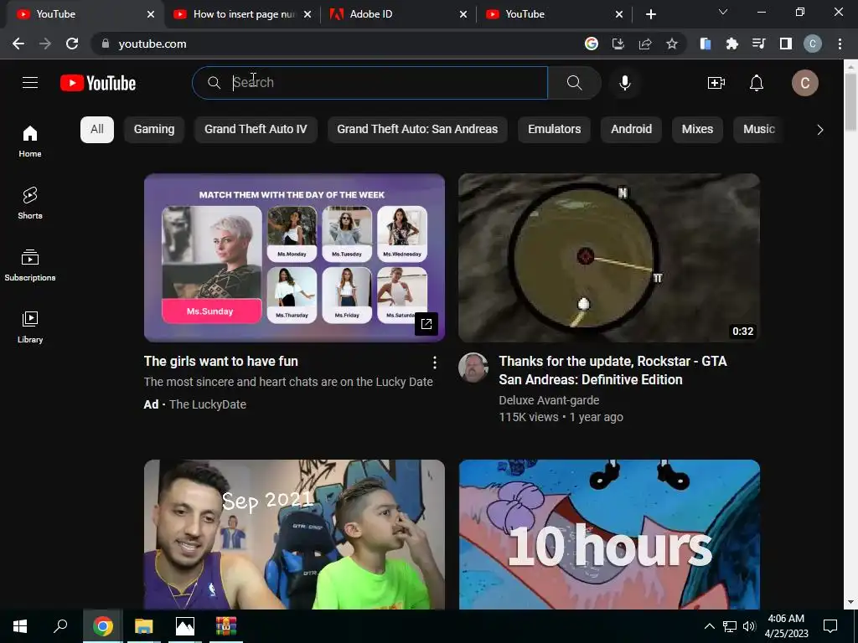Image resolution: width=858 pixels, height=643 pixels.
Task: Open Chrome three-dot menu
Action: pyautogui.click(x=840, y=44)
